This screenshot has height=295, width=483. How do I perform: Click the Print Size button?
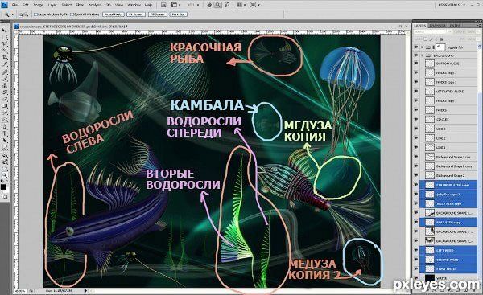179,14
